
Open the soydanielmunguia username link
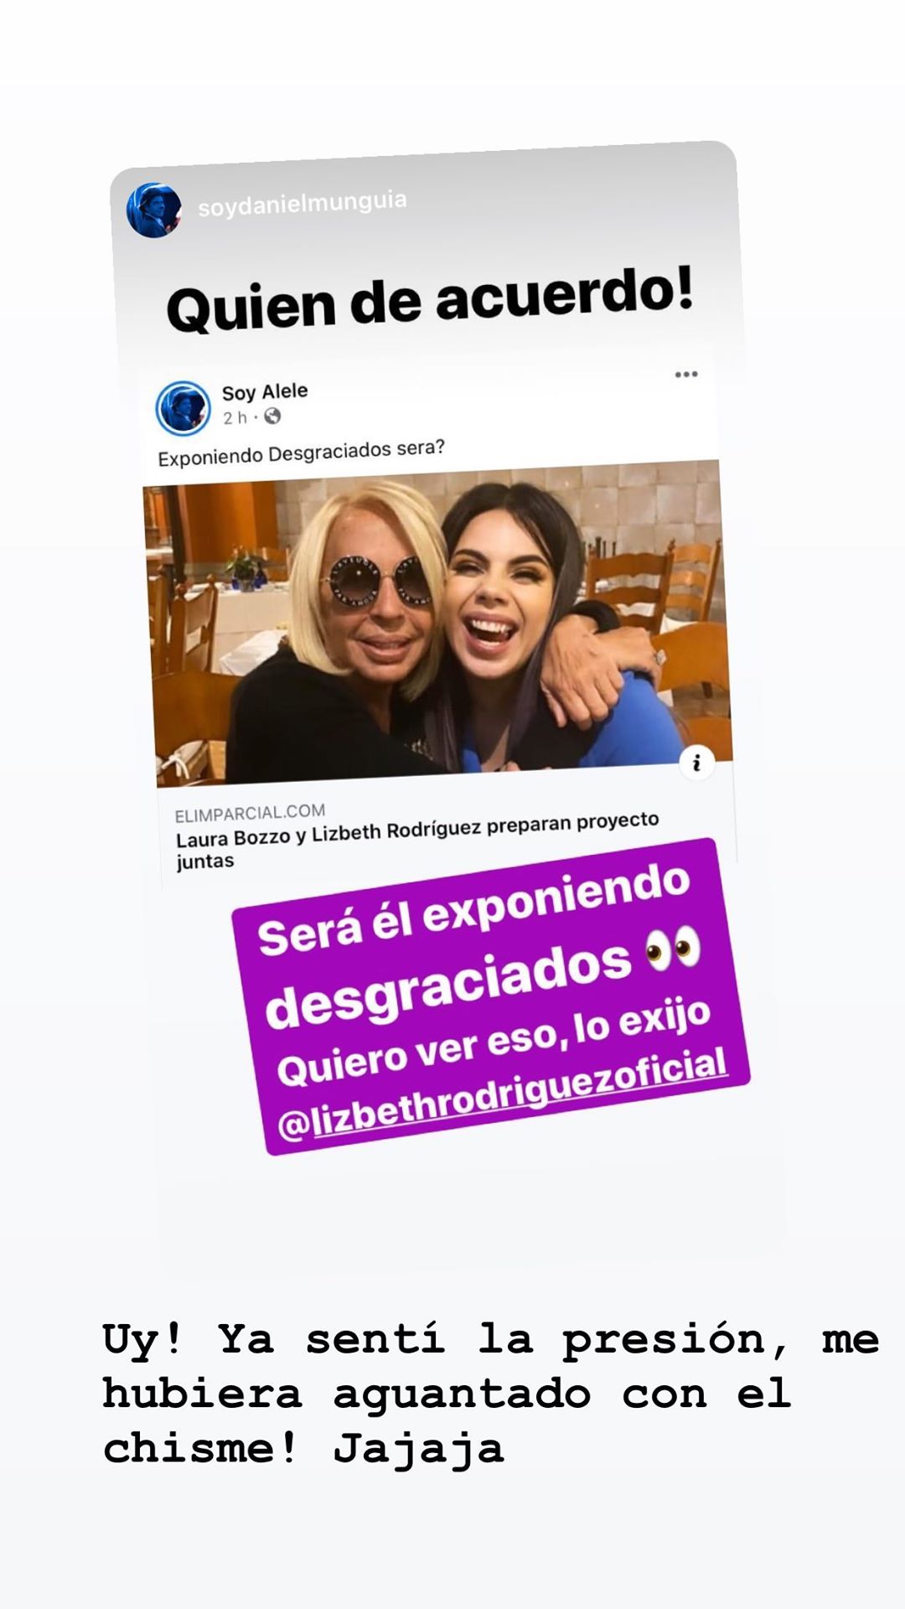point(303,203)
